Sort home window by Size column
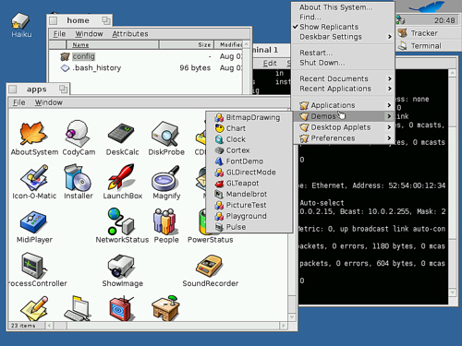 click(x=187, y=45)
